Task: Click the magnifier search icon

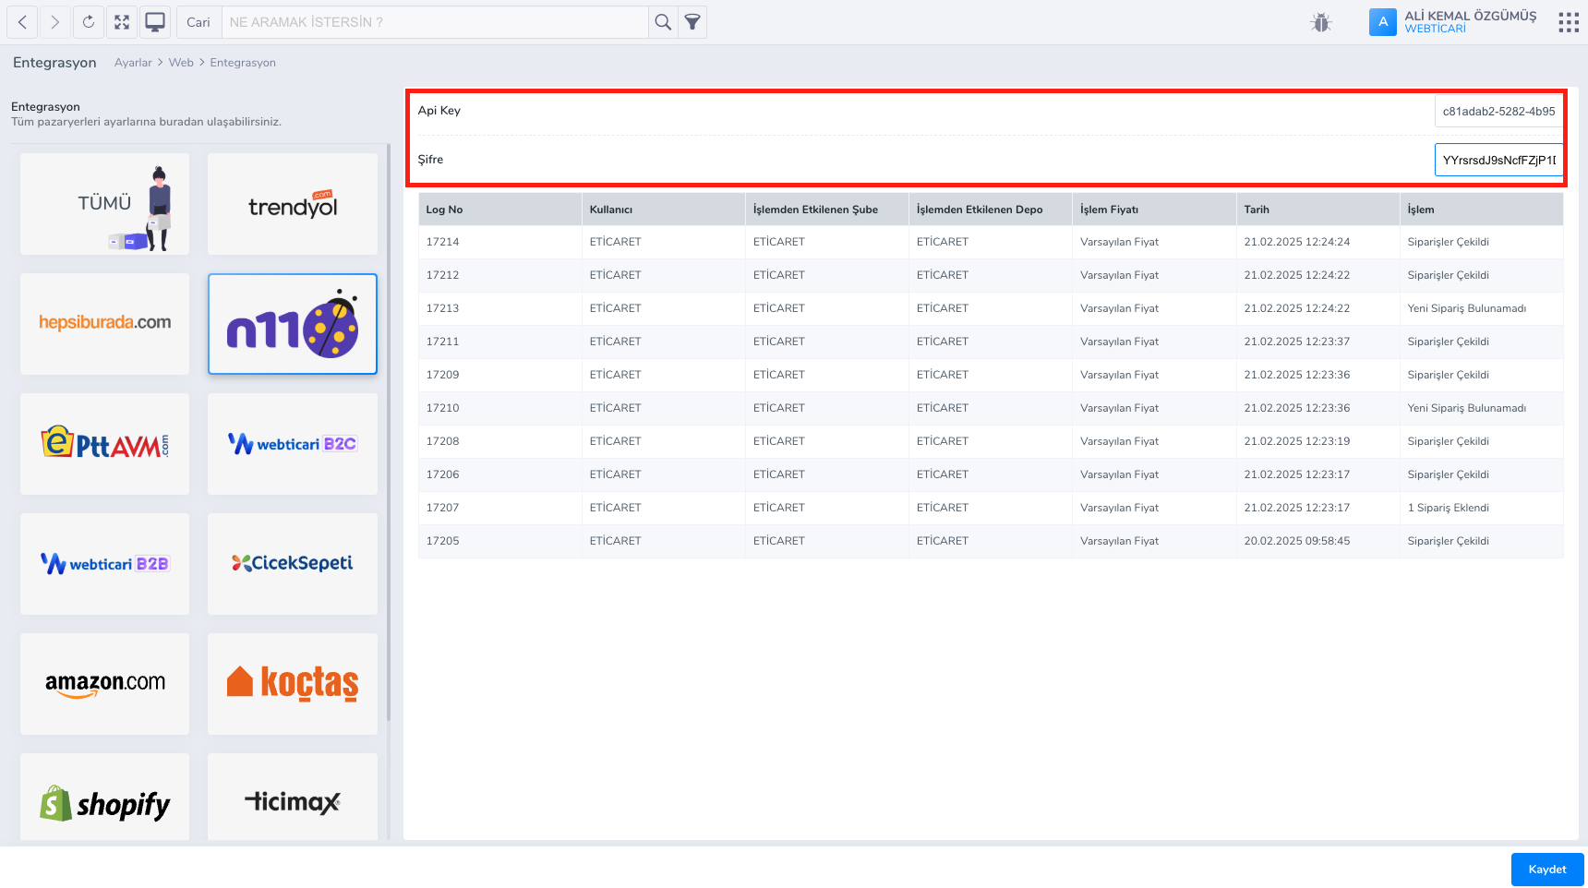Action: 663,22
